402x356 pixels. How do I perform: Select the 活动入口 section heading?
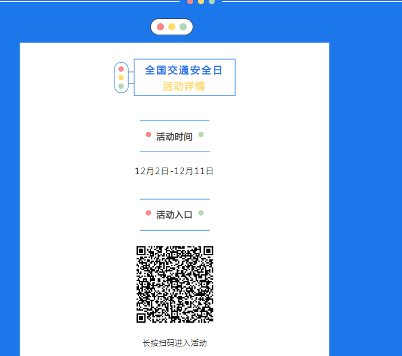[174, 215]
